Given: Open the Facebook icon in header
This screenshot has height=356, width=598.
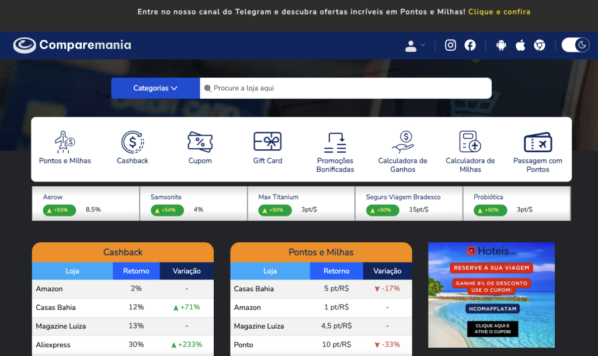Looking at the screenshot, I should tap(470, 46).
